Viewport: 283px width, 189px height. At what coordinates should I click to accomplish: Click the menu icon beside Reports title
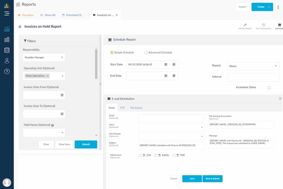pyautogui.click(x=18, y=4)
